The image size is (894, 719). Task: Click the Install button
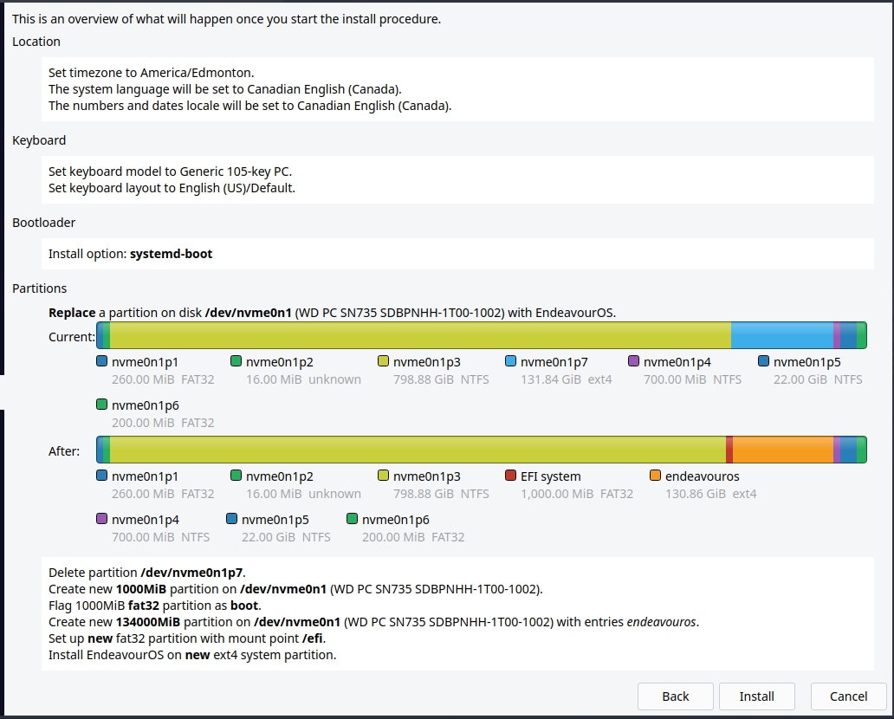[x=756, y=696]
